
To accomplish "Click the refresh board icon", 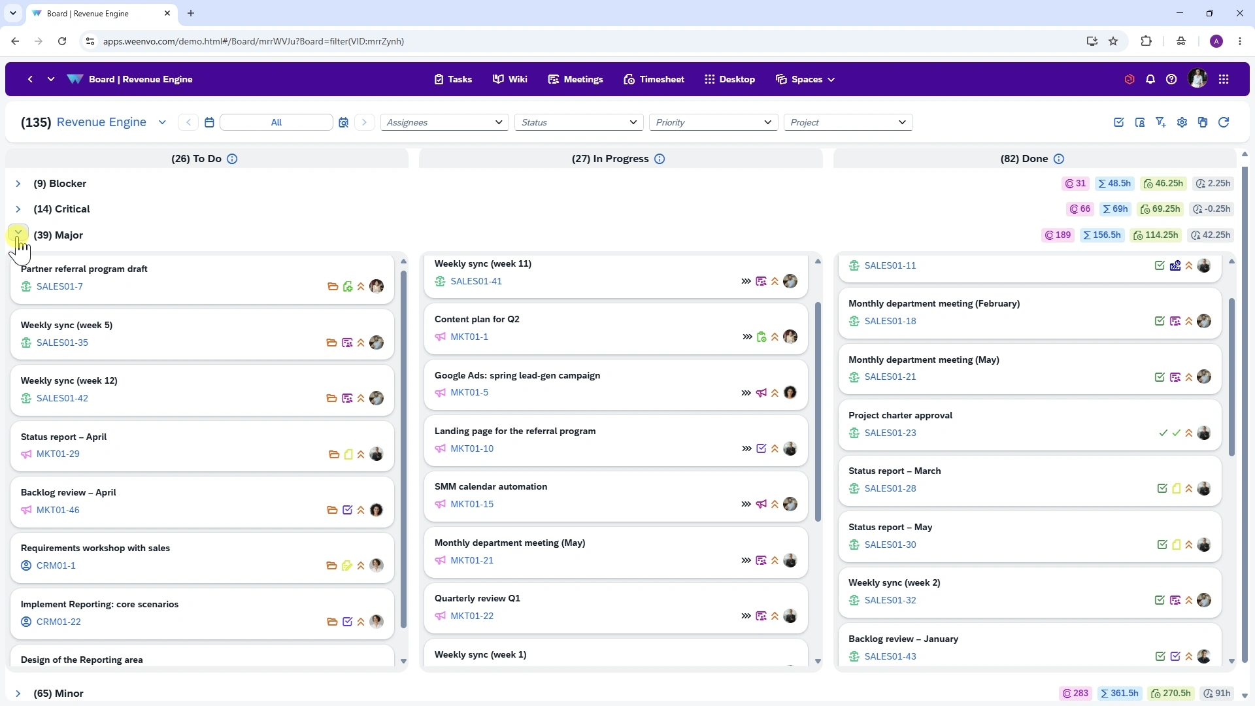I will (x=1224, y=122).
